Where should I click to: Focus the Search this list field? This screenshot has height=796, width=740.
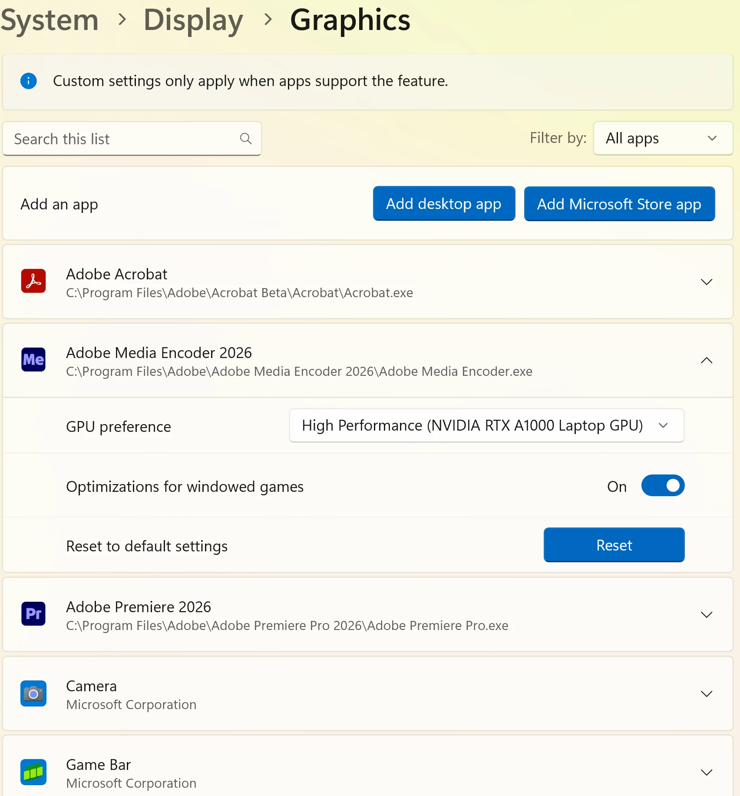(132, 139)
